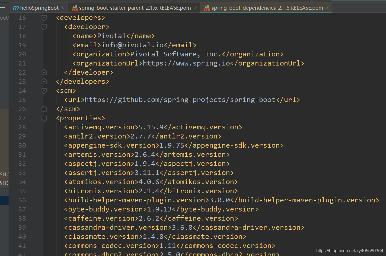Click build-helper-maven-plugin.version value 3.0.0

pyautogui.click(x=220, y=200)
